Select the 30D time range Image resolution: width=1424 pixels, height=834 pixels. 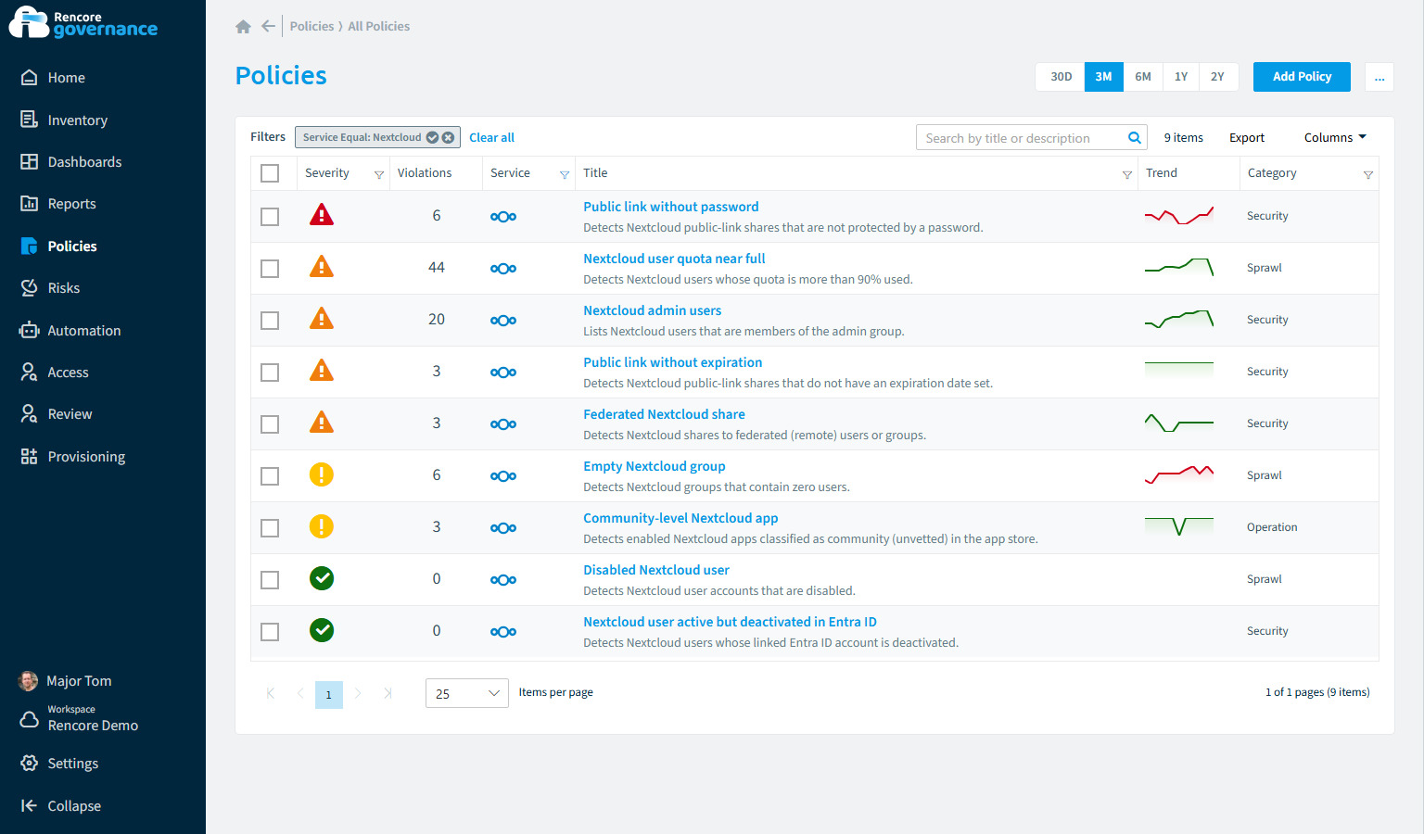coord(1061,77)
